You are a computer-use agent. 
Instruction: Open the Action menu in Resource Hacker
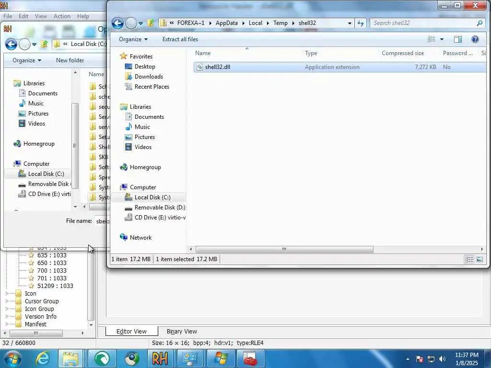click(62, 16)
